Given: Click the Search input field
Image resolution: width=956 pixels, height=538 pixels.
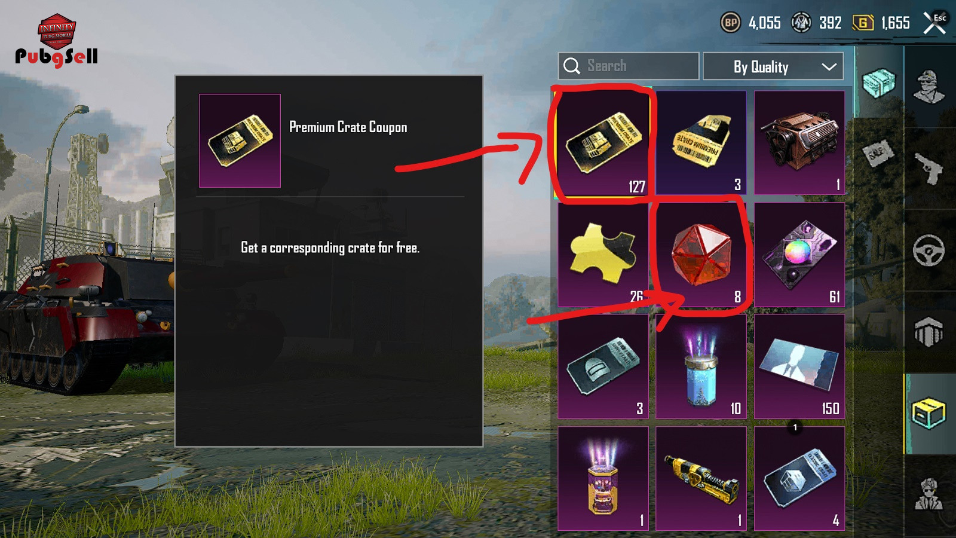Looking at the screenshot, I should [629, 66].
